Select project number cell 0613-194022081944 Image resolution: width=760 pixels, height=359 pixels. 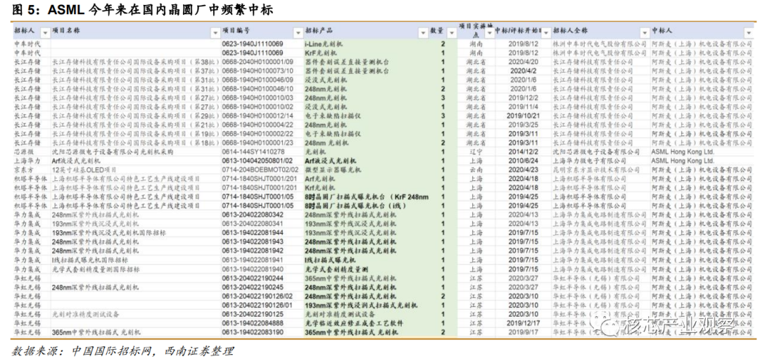click(253, 232)
